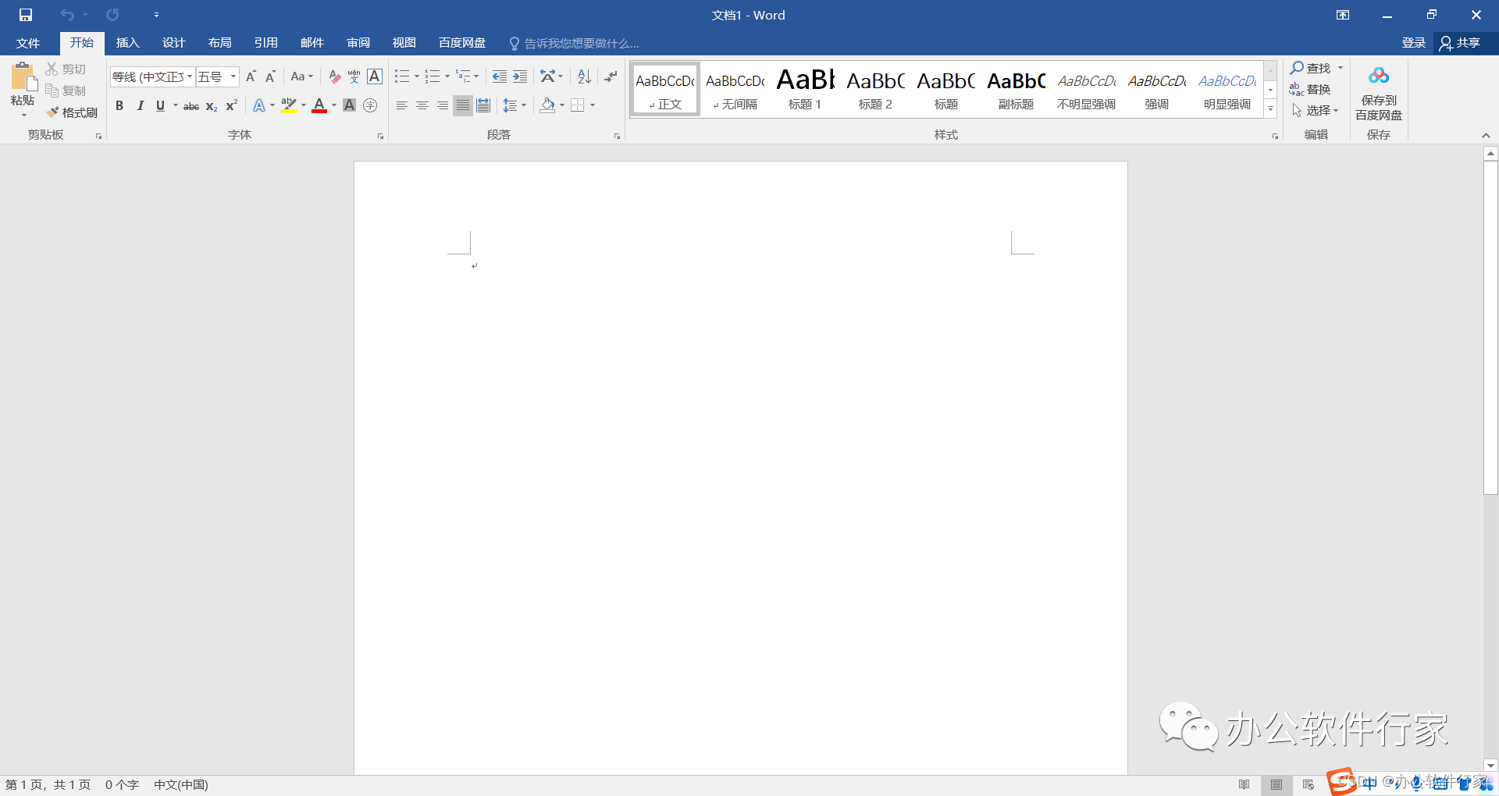1499x796 pixels.
Task: Toggle Underline formatting
Action: pyautogui.click(x=160, y=105)
